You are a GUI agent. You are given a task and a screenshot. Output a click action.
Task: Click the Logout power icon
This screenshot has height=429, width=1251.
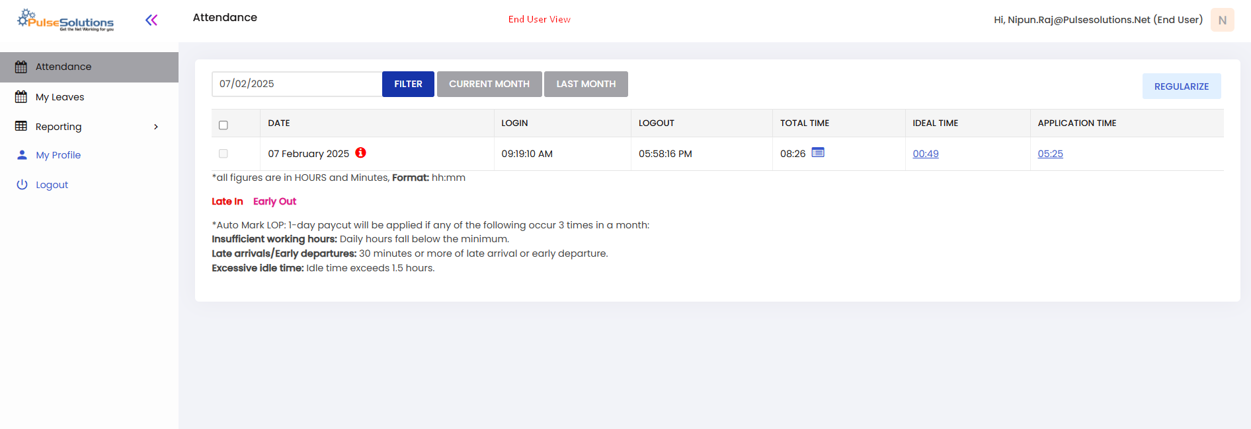[x=22, y=185]
